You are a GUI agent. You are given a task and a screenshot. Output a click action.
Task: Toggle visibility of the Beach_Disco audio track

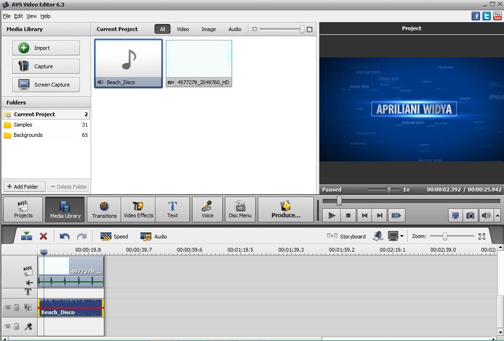pos(7,307)
